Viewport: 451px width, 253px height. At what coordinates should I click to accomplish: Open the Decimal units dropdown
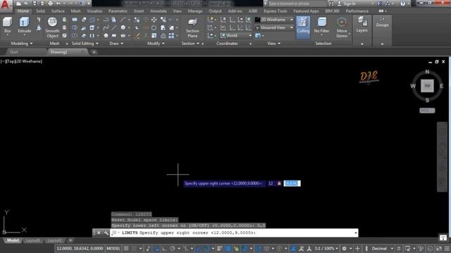(381, 248)
